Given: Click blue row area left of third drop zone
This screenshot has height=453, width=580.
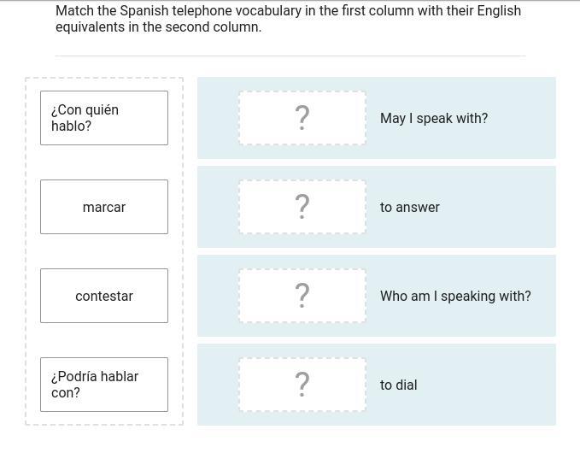Looking at the screenshot, I should point(218,296).
